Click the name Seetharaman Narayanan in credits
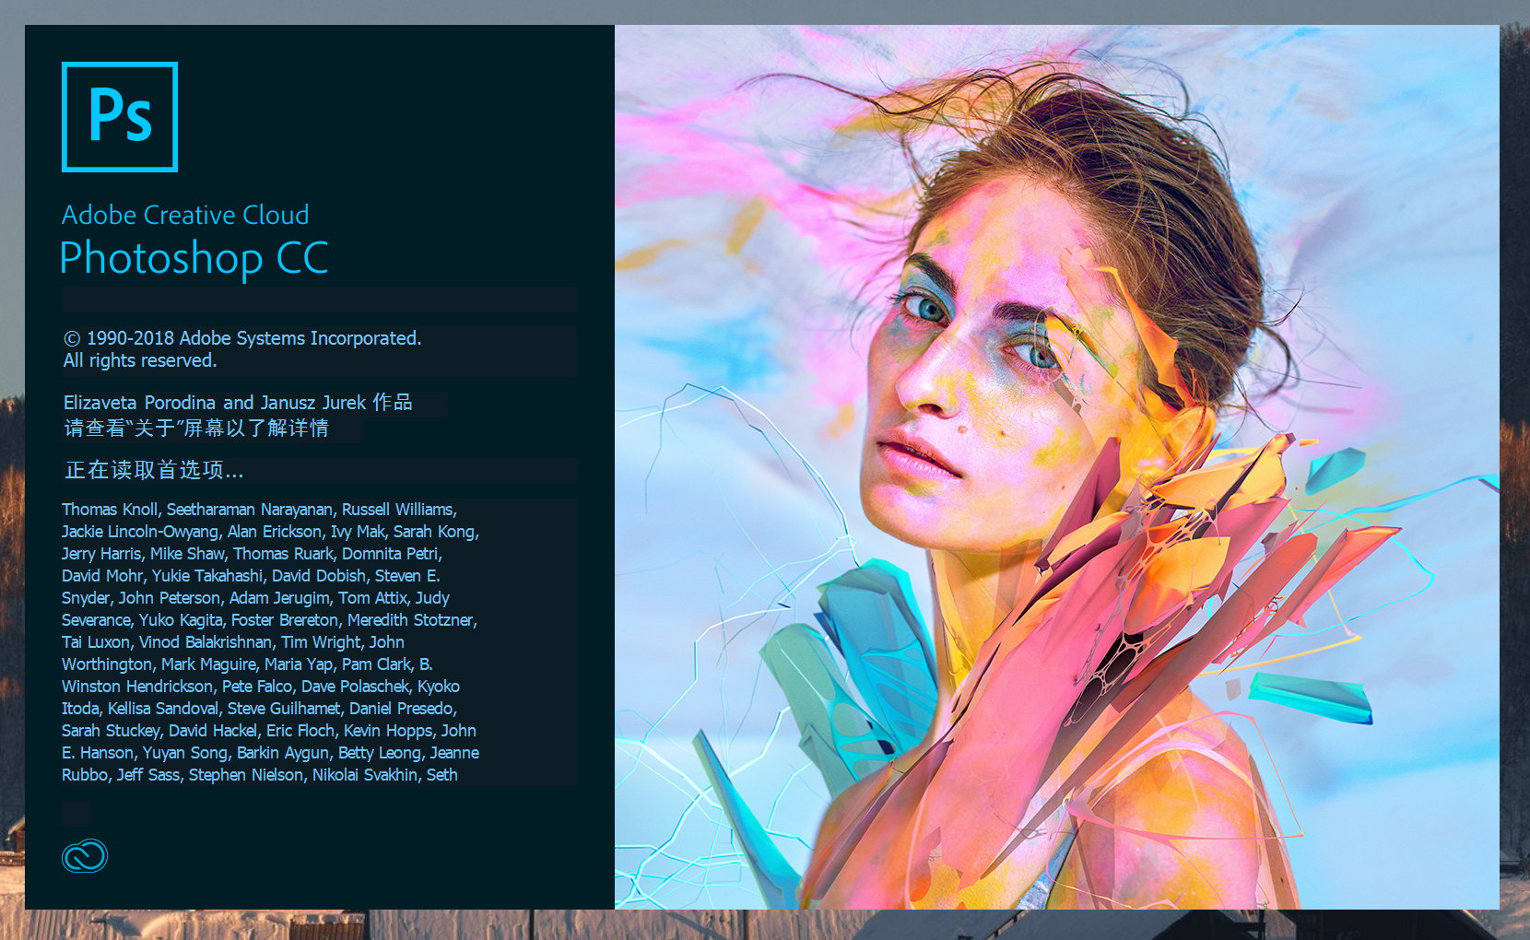 coord(250,510)
